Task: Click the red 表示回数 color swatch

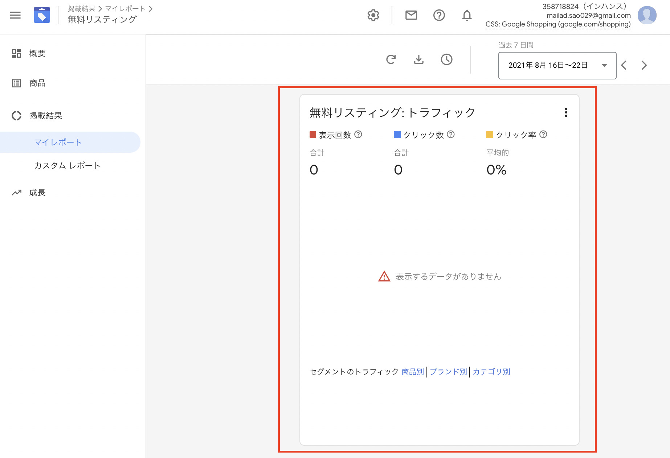Action: tap(313, 135)
